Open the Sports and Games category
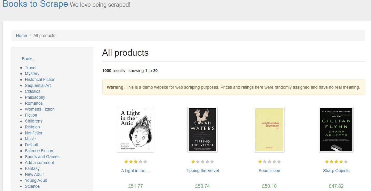 (x=42, y=156)
